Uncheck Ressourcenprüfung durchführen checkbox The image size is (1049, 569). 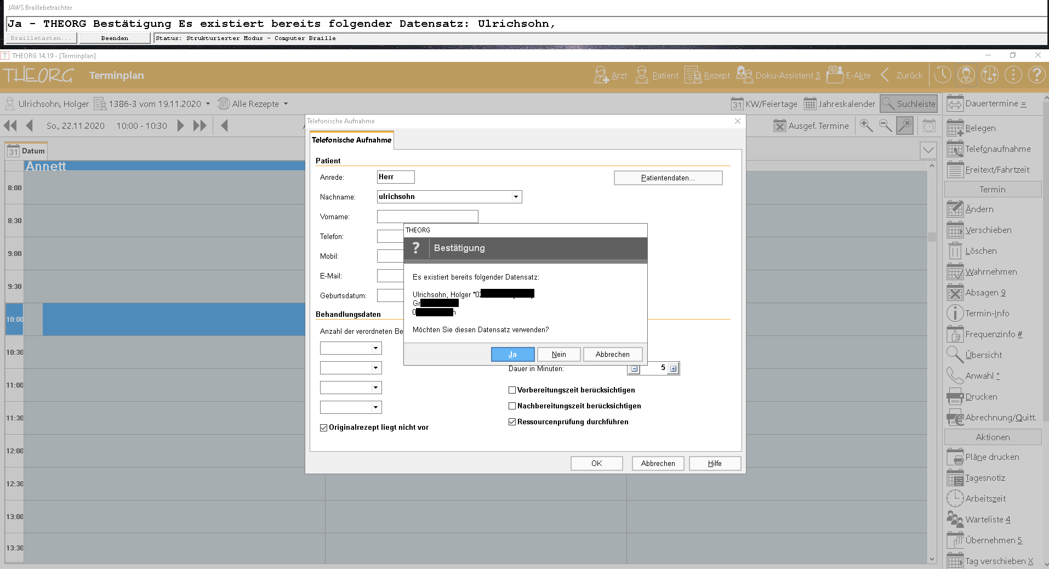512,422
